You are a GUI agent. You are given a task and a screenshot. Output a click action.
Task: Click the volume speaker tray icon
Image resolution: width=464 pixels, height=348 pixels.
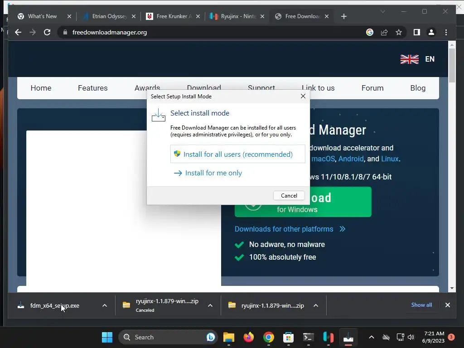coord(411,337)
